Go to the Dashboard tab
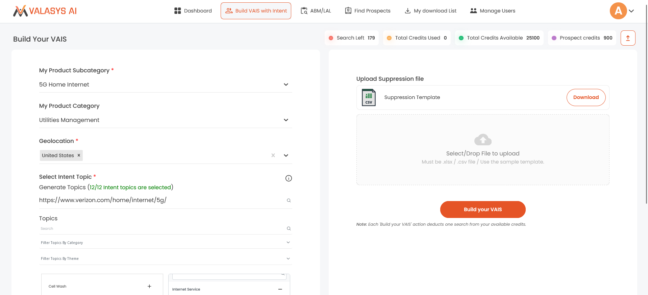The width and height of the screenshot is (648, 295). (193, 11)
